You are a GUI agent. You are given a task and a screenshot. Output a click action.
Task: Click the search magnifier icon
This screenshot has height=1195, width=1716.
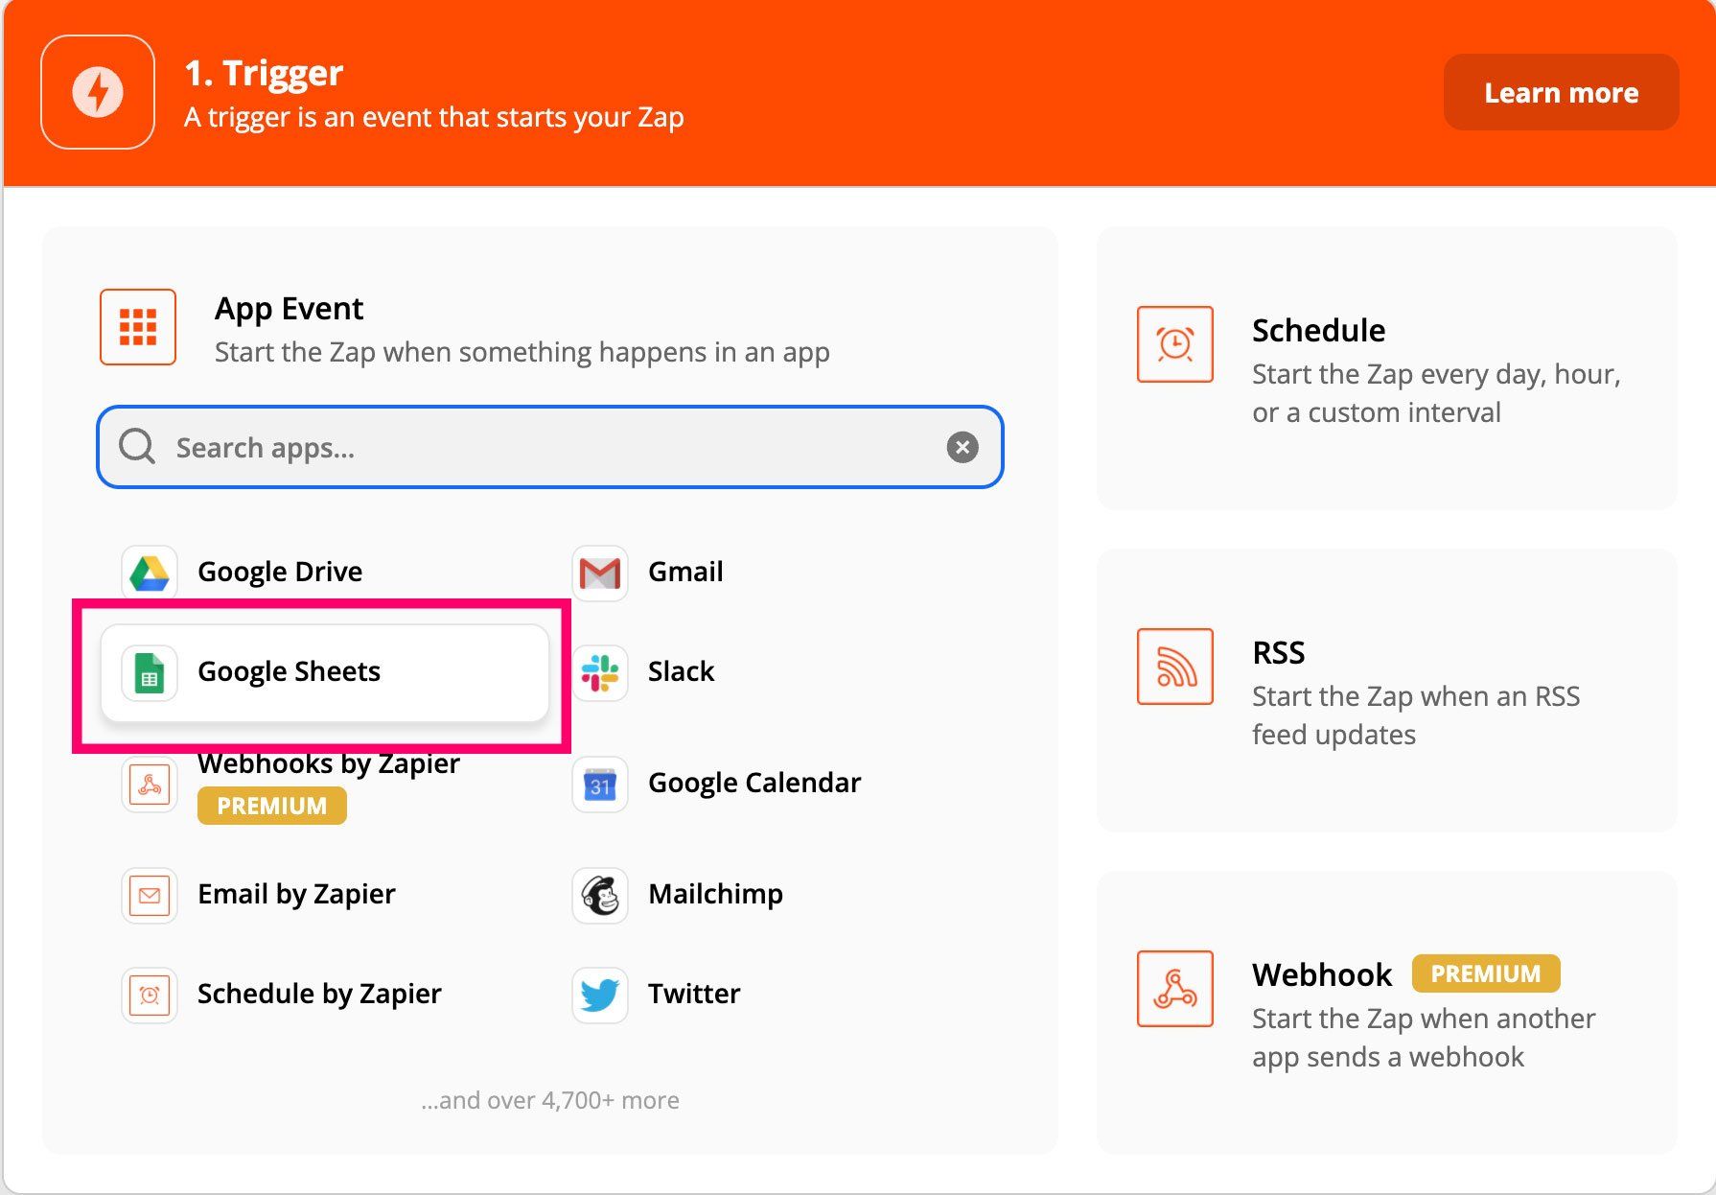pos(137,446)
